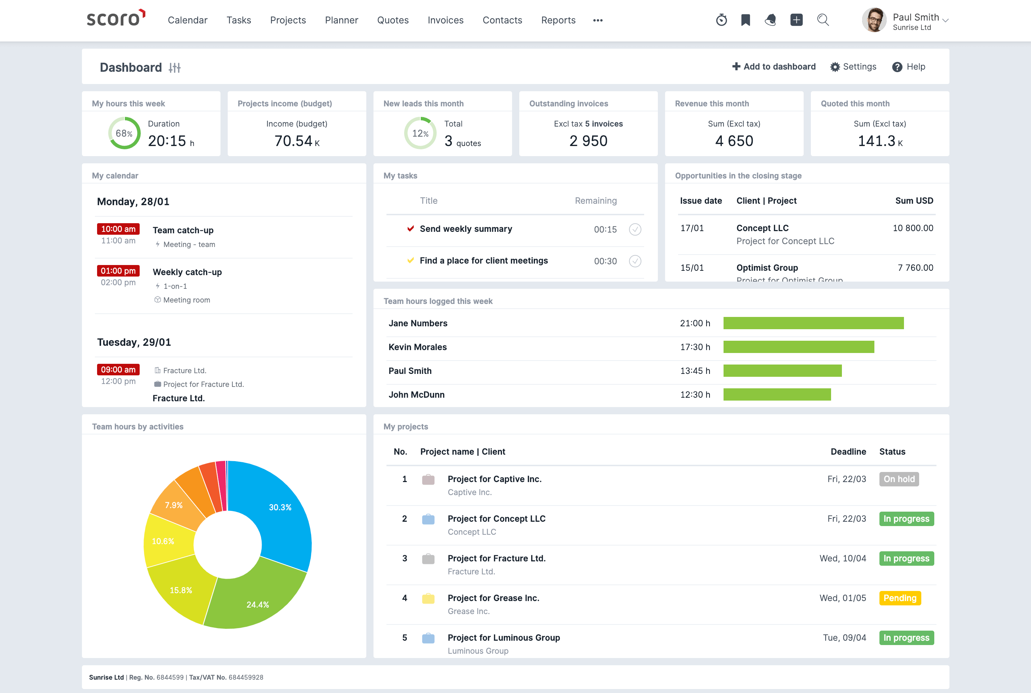The image size is (1031, 693).
Task: Open the Quotes menu
Action: 393,20
